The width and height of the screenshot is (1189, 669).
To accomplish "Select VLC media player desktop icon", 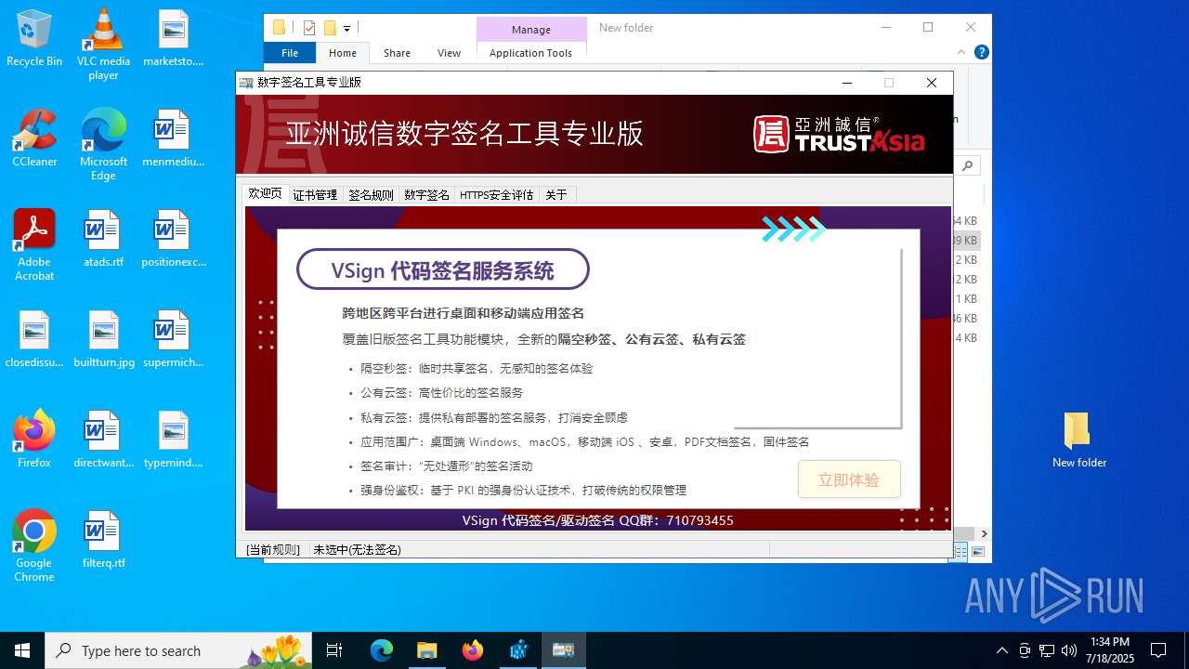I will [x=103, y=45].
